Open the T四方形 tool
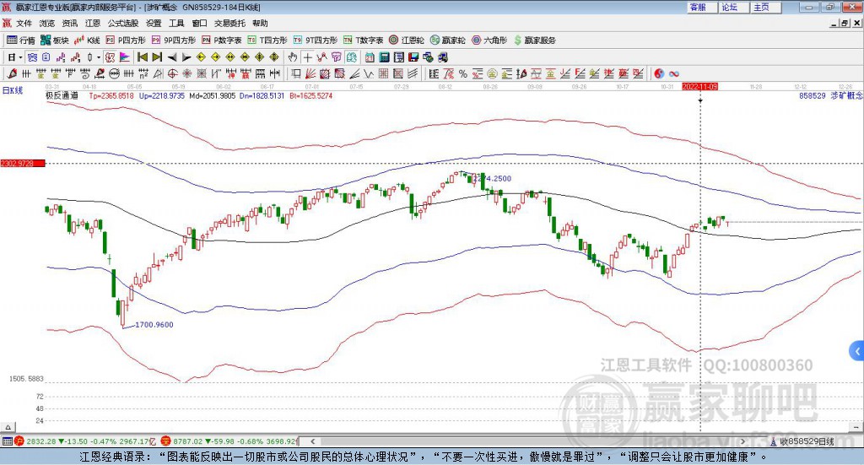Screen dimensions: 864x465 tap(267, 41)
